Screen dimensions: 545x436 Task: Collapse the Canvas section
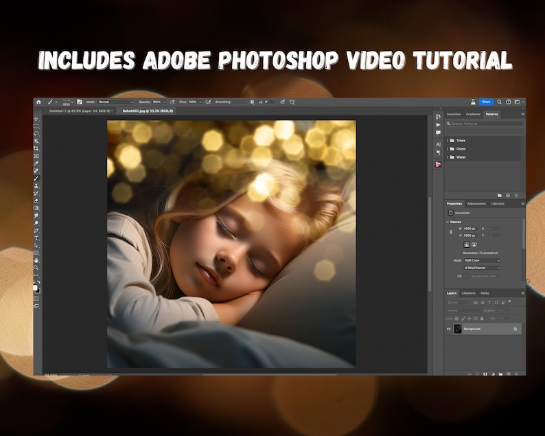(448, 222)
